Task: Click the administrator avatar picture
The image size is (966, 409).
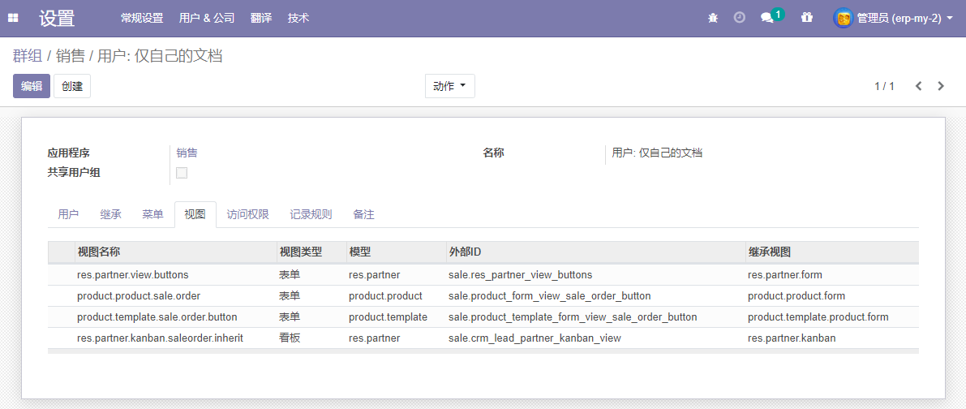Action: pyautogui.click(x=843, y=18)
